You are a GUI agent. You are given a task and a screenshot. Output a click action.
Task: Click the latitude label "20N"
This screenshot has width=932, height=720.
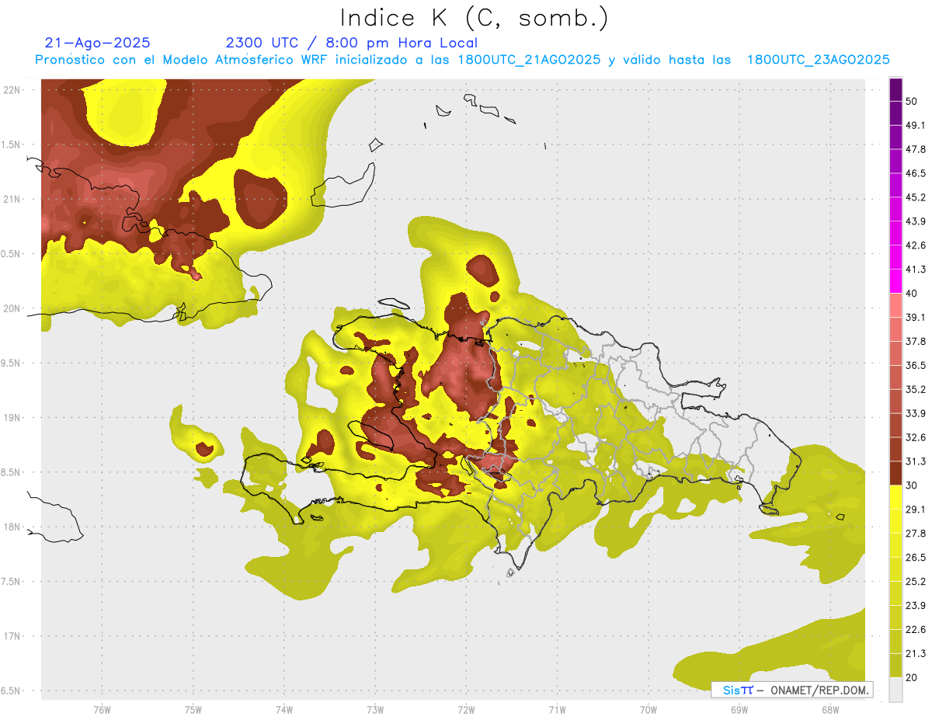pyautogui.click(x=12, y=308)
